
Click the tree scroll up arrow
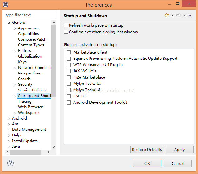click(54, 23)
